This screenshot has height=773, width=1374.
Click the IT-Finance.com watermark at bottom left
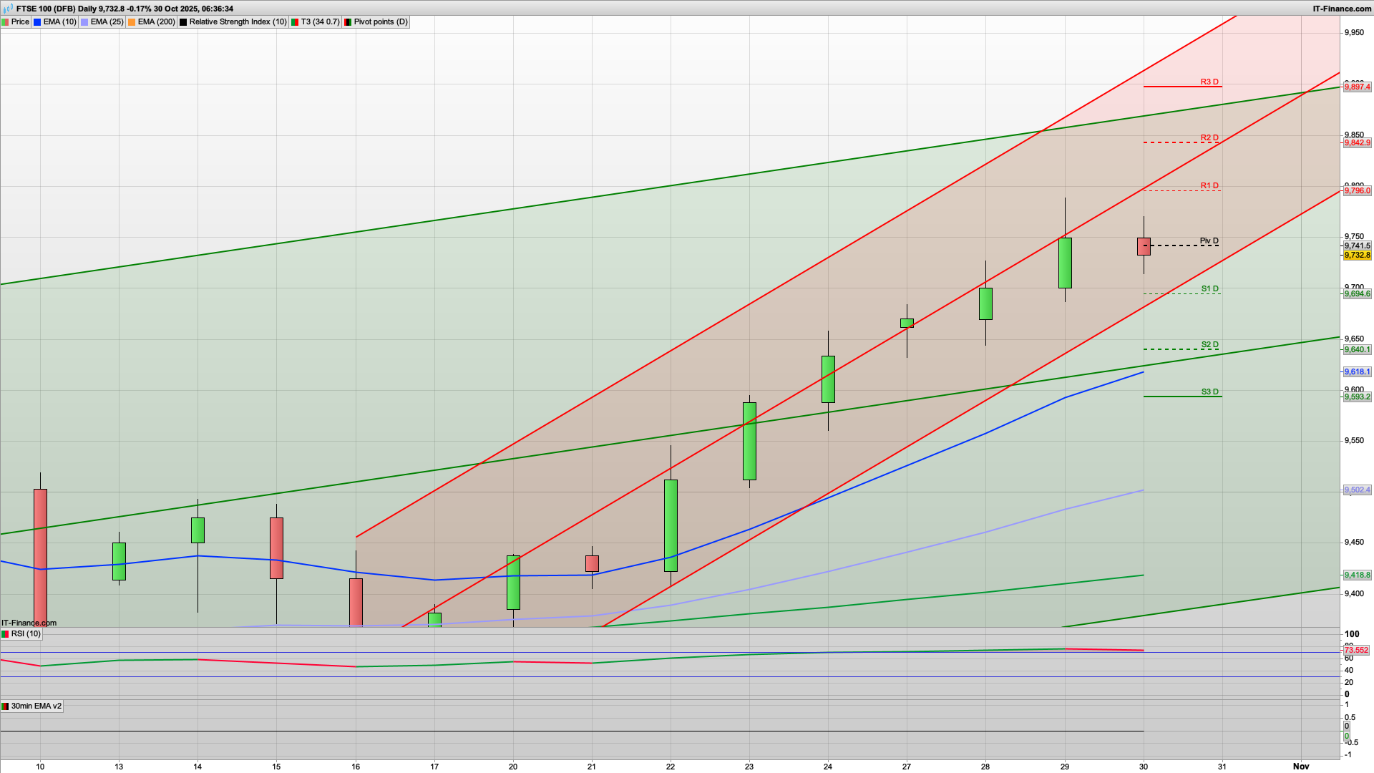(x=29, y=623)
